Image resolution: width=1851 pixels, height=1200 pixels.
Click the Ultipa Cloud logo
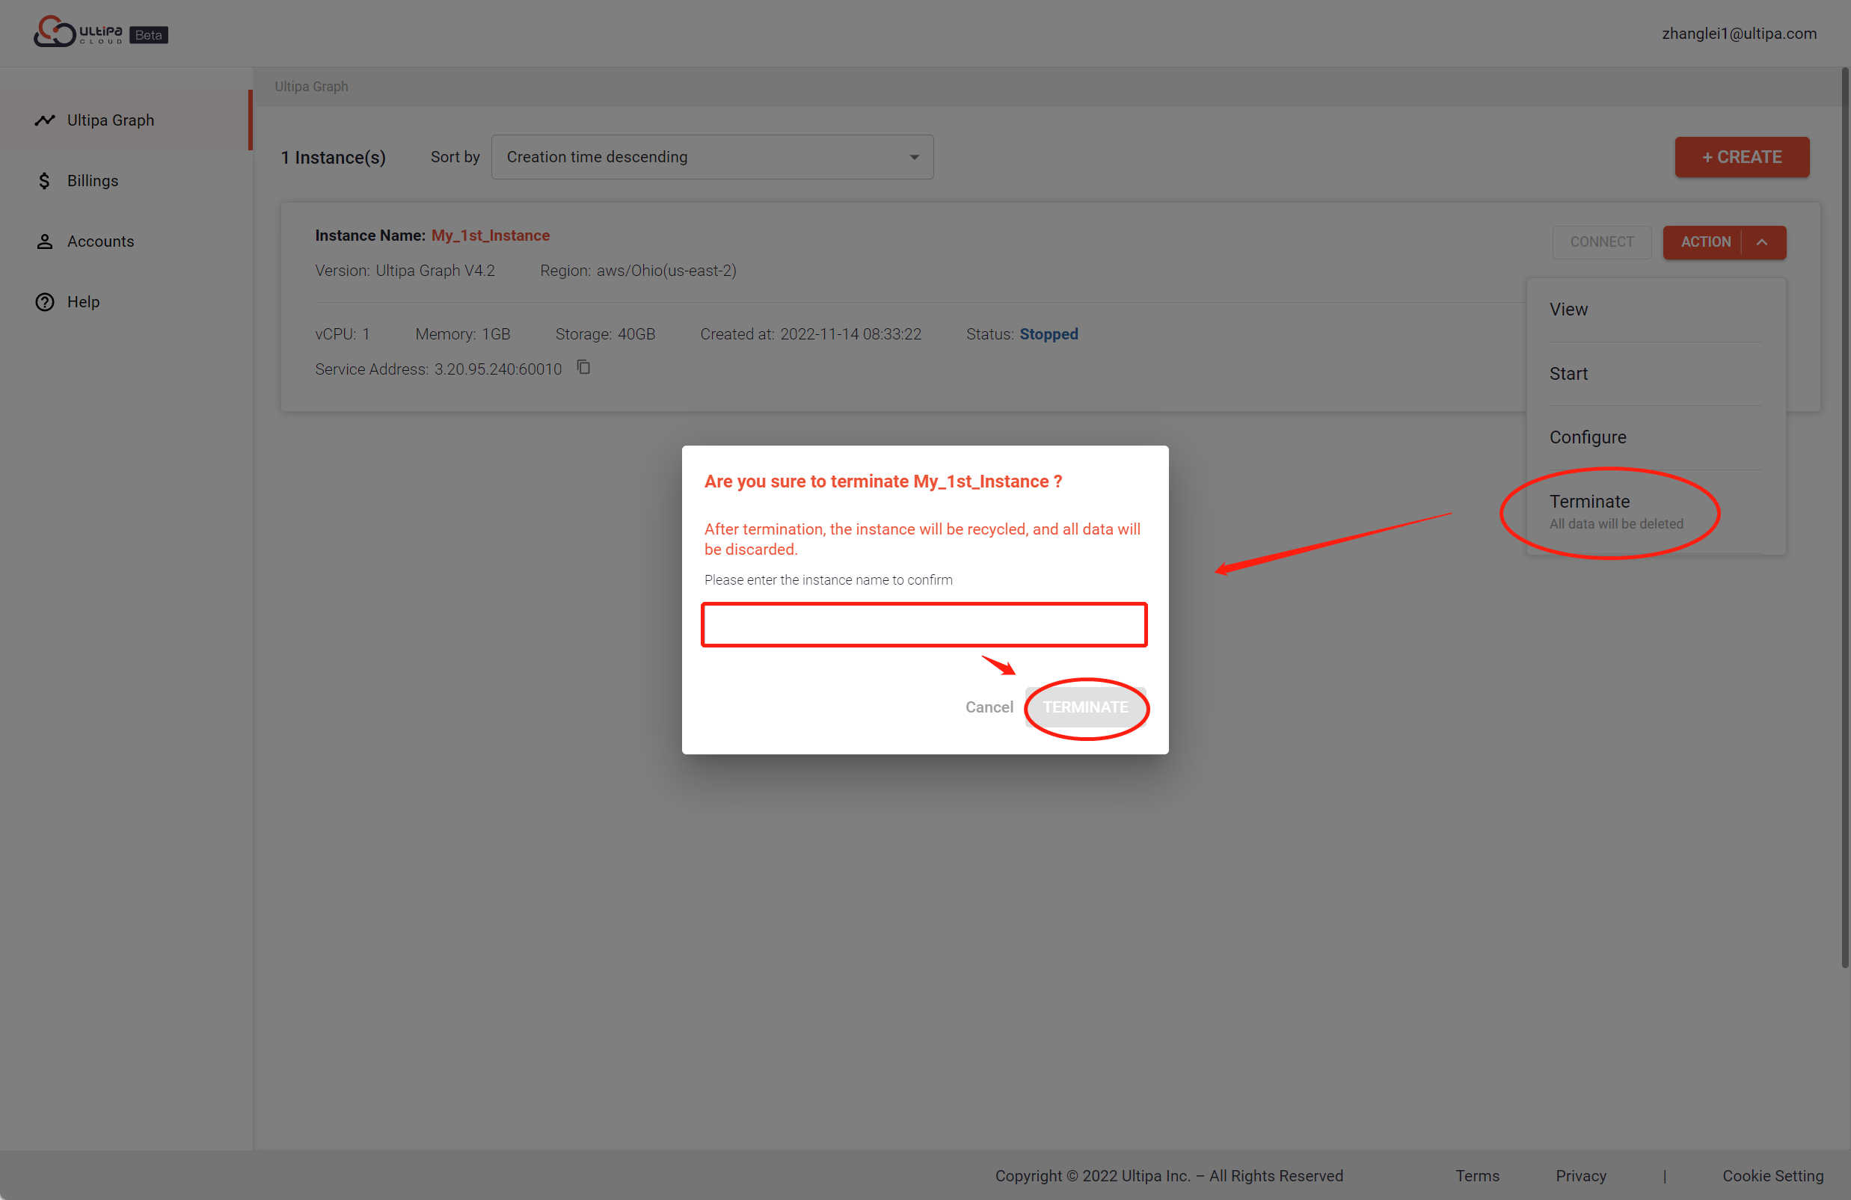tap(78, 32)
